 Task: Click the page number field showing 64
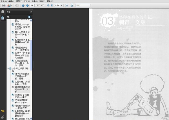[x=32, y=5]
